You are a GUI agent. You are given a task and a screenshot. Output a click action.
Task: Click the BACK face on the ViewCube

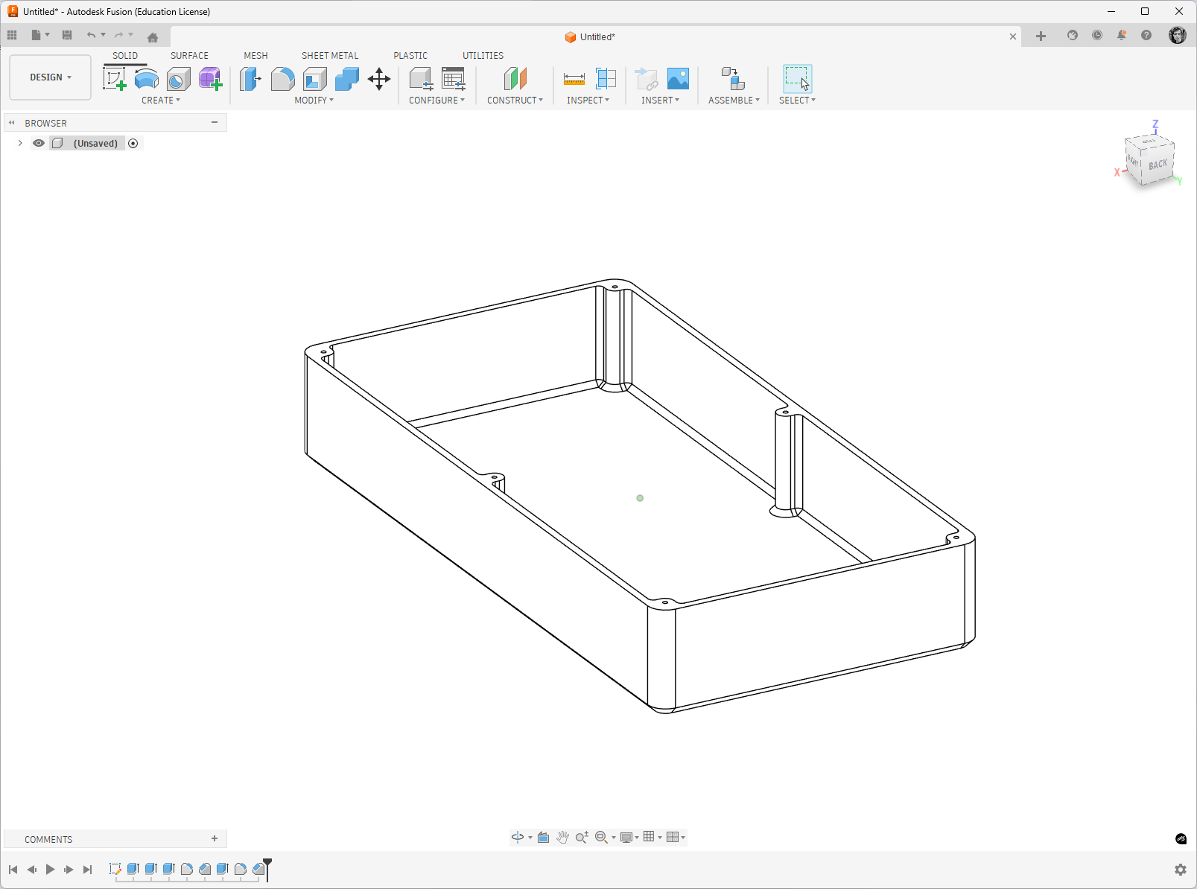point(1158,165)
